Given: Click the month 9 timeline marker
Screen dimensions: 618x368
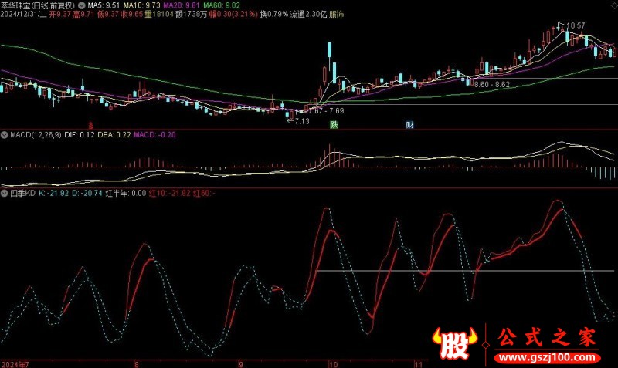Looking at the screenshot, I should (x=241, y=364).
